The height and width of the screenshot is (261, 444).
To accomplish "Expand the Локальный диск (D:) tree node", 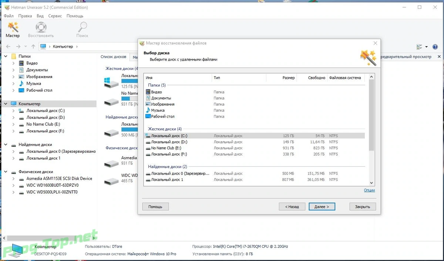I will tap(14, 118).
